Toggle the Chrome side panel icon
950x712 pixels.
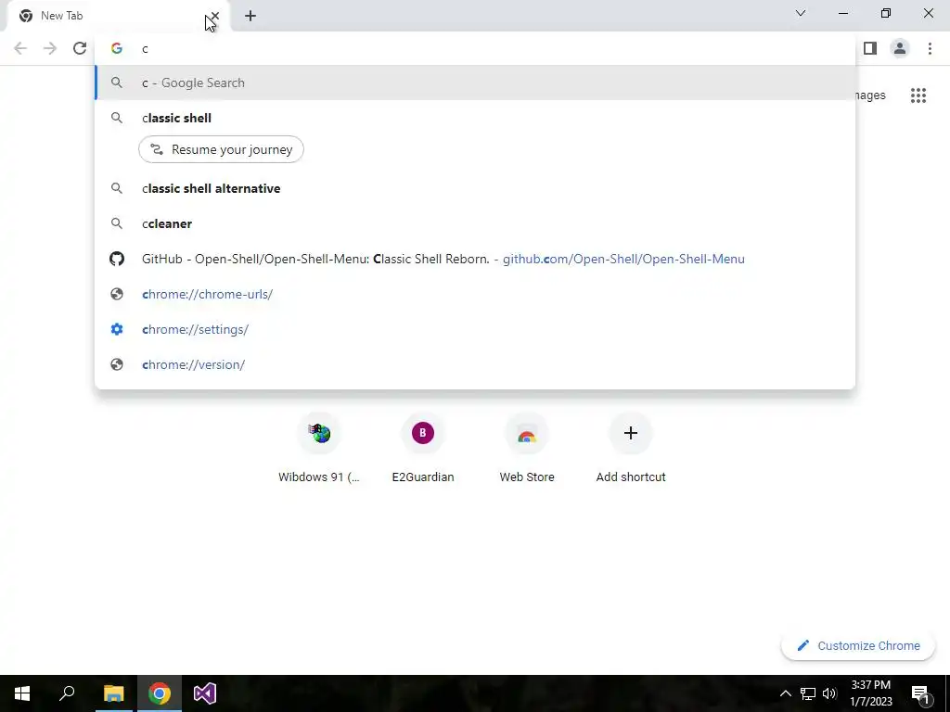point(870,48)
